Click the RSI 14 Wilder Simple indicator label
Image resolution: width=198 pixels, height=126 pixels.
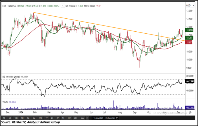[x=11, y=77]
